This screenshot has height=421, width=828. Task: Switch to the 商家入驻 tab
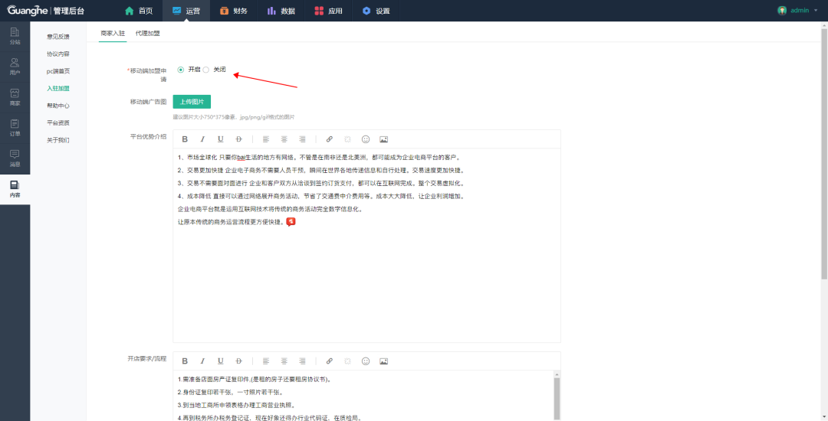(113, 33)
